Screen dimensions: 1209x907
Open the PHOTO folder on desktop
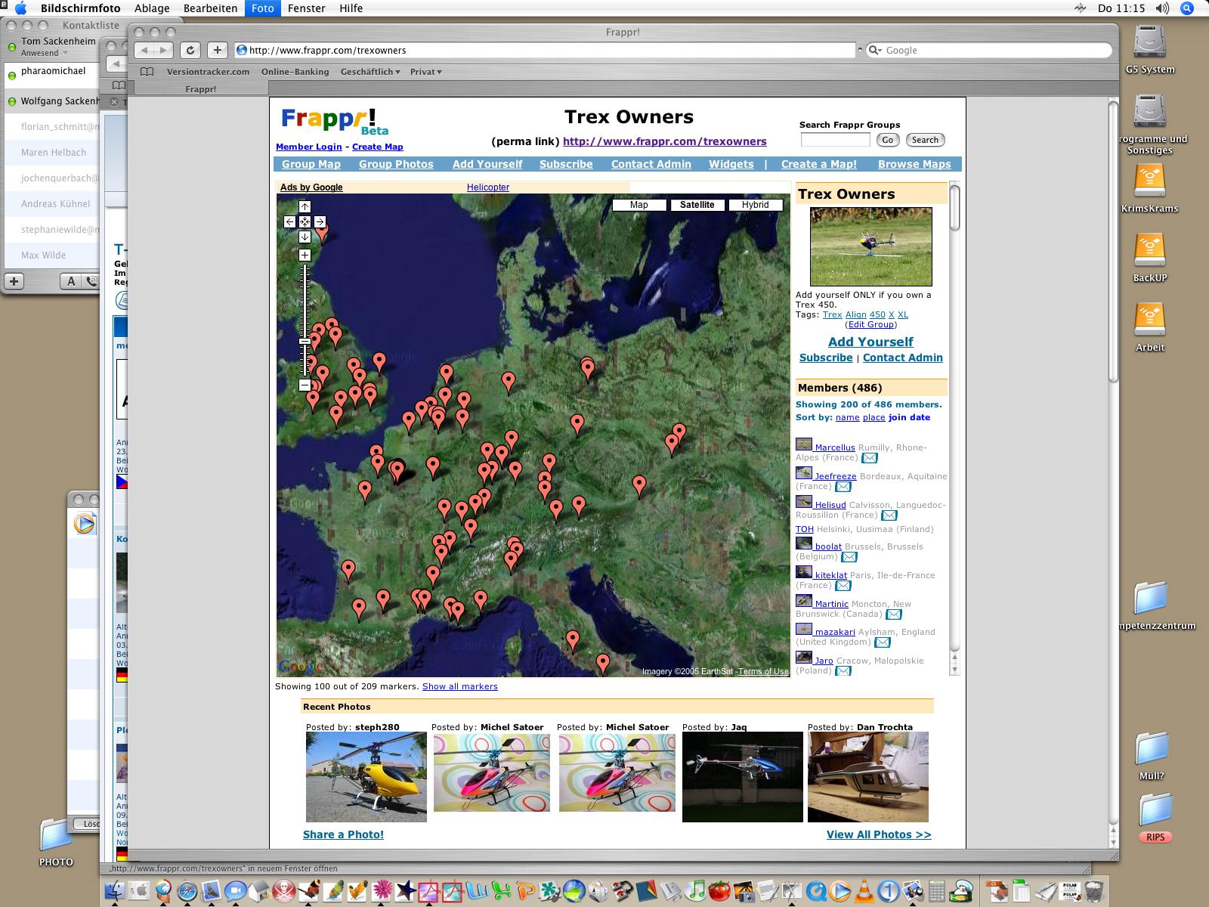pyautogui.click(x=56, y=836)
